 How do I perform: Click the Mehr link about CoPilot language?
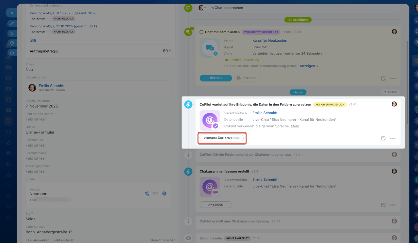[295, 126]
